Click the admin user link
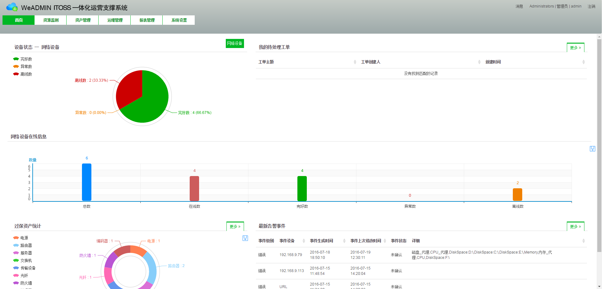 click(x=576, y=6)
